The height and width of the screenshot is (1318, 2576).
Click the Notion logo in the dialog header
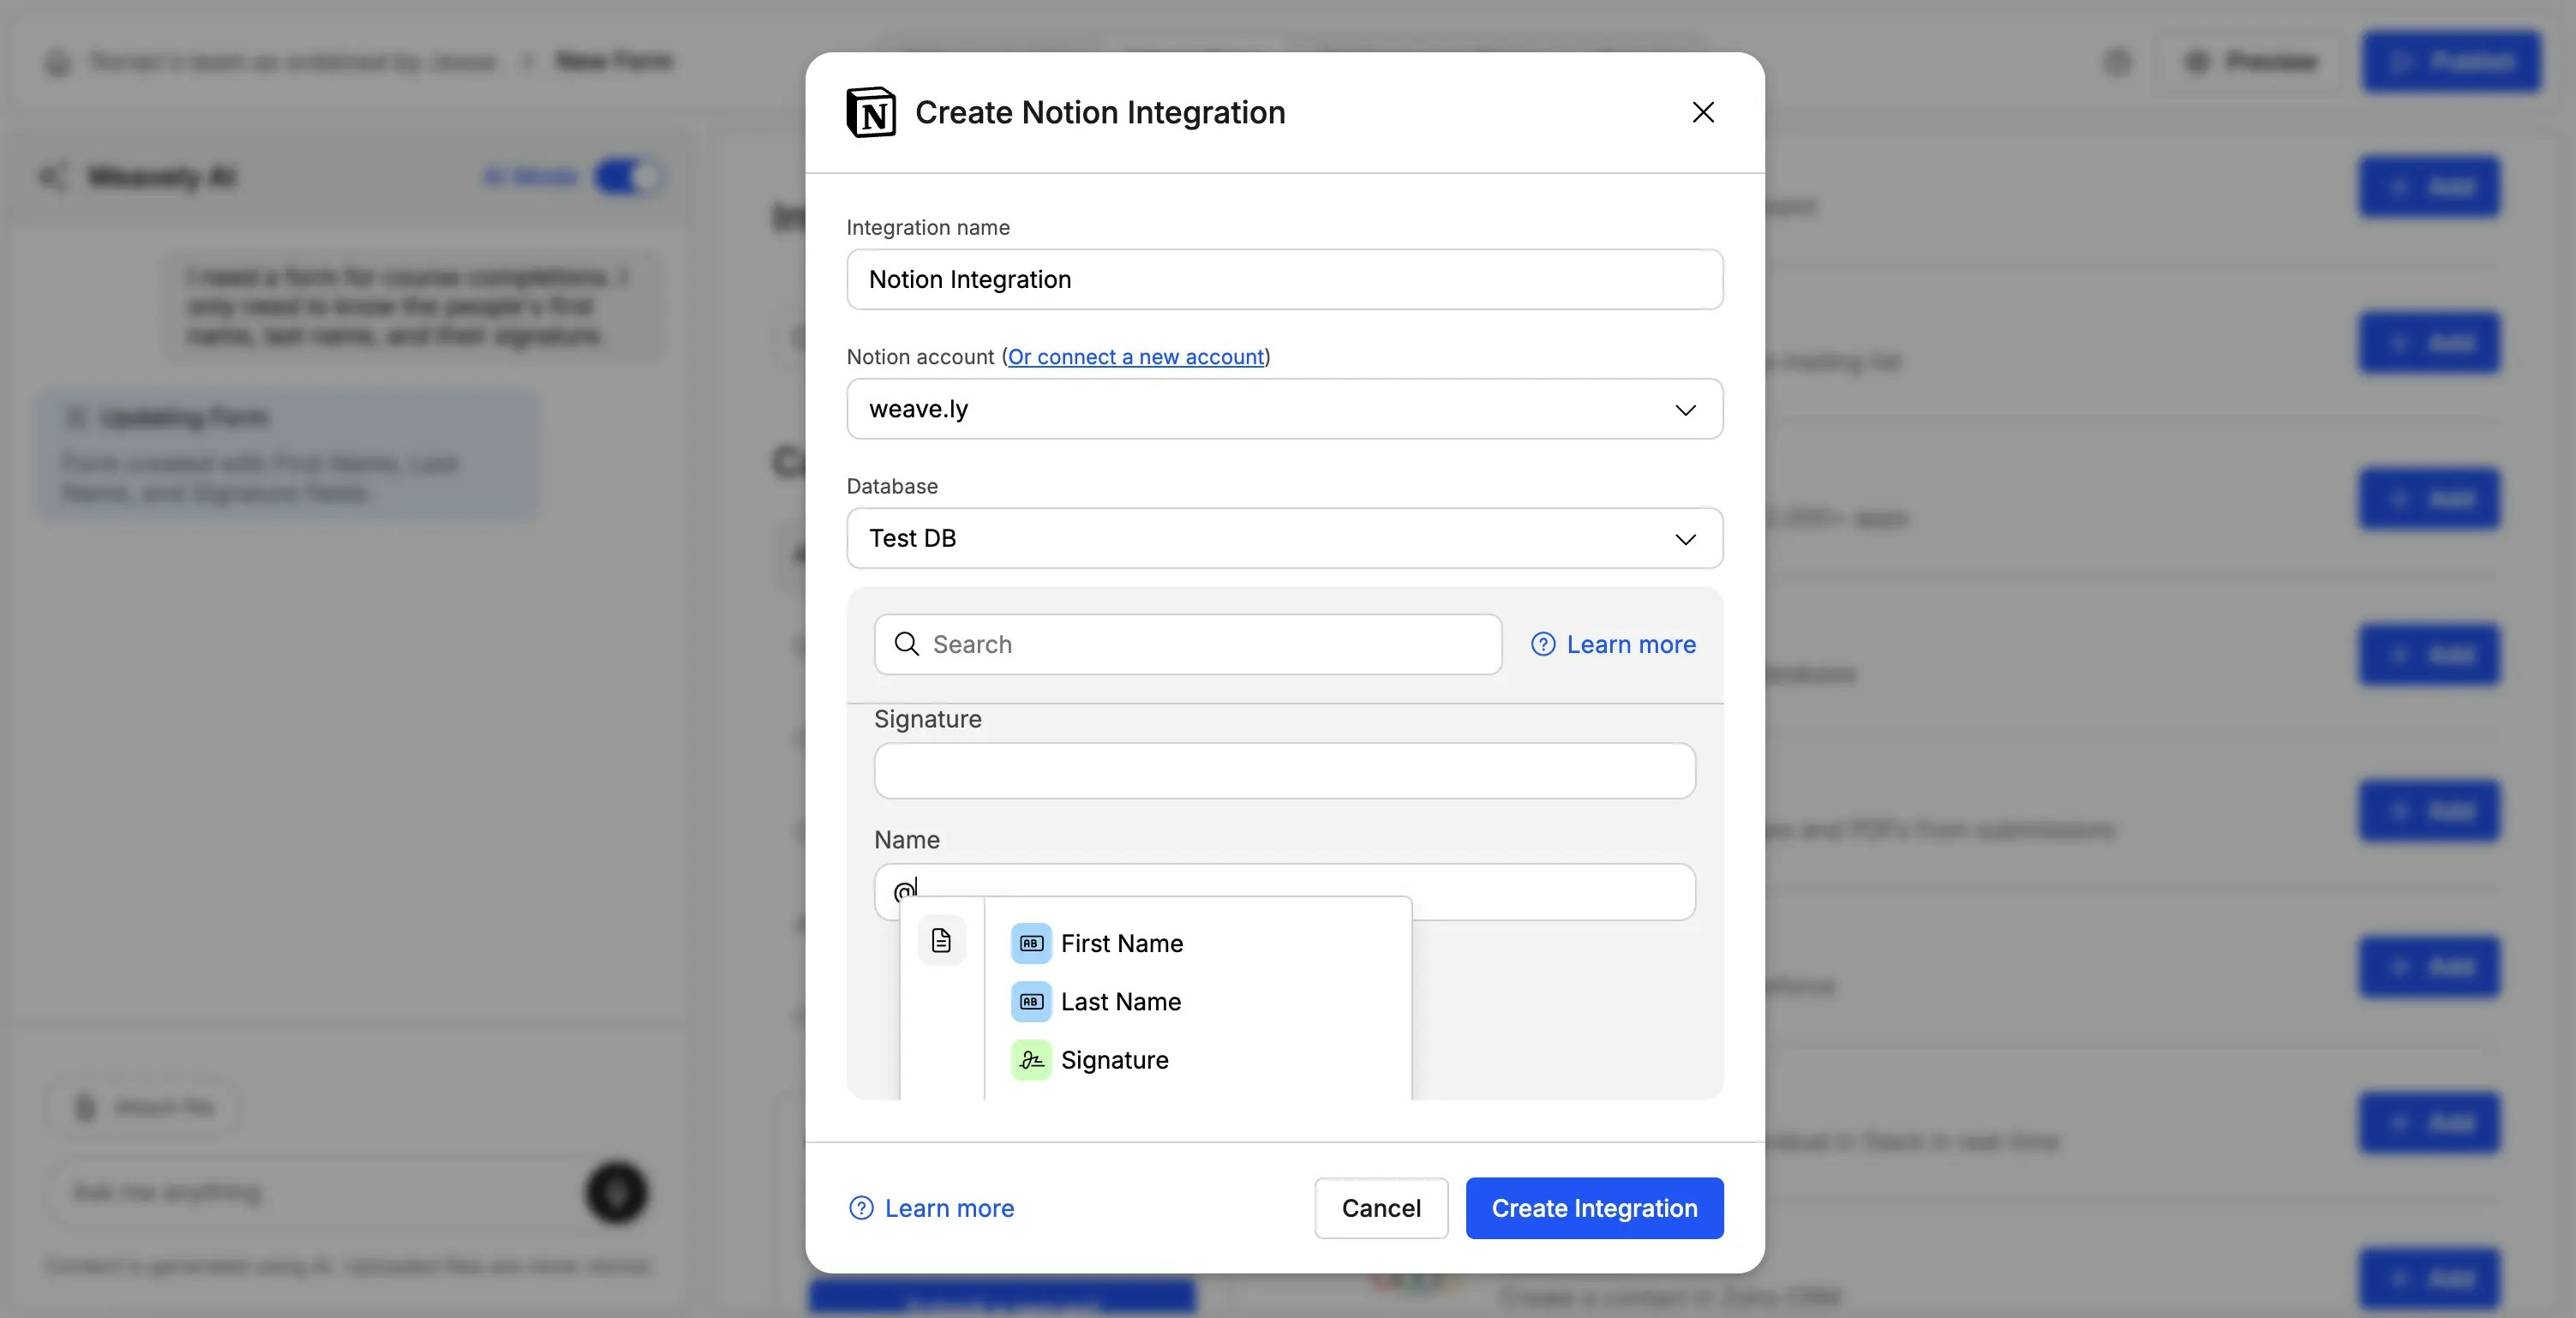870,112
